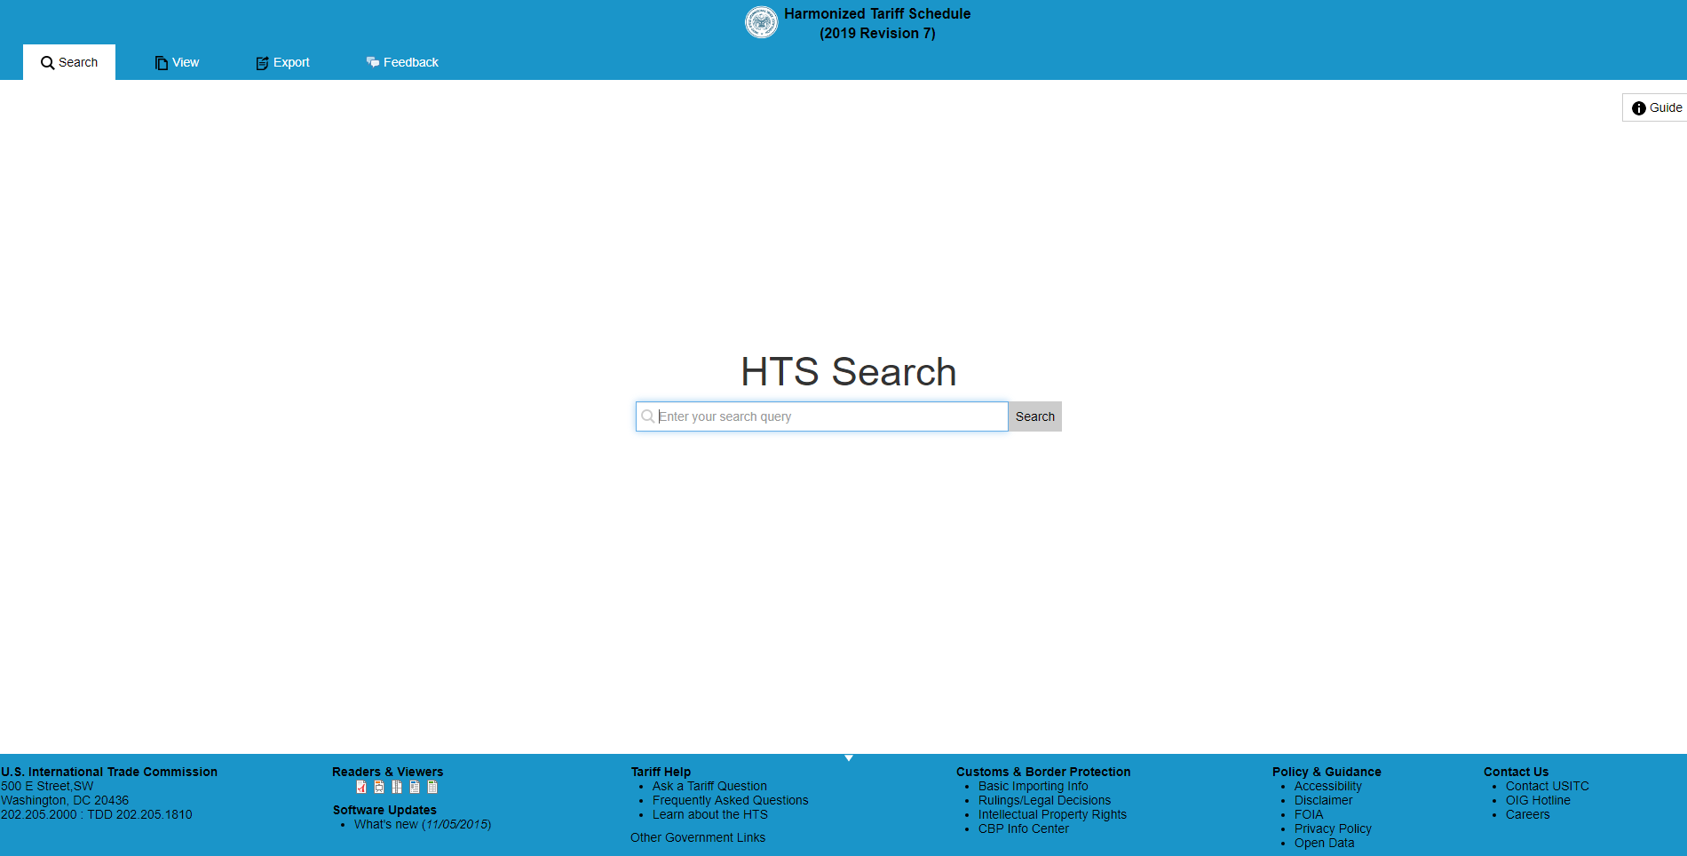Click the "Tariff Help" footer heading
Image resolution: width=1687 pixels, height=856 pixels.
click(661, 772)
